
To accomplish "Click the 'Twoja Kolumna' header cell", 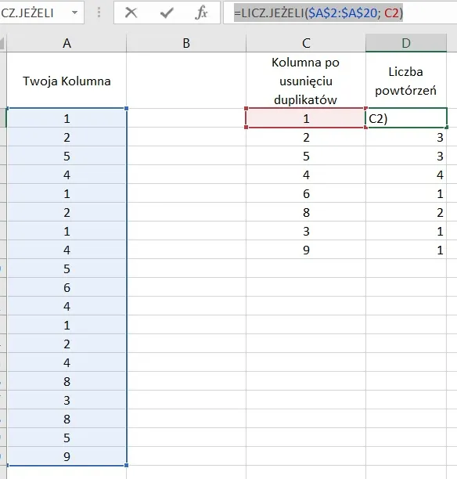I will pos(67,81).
